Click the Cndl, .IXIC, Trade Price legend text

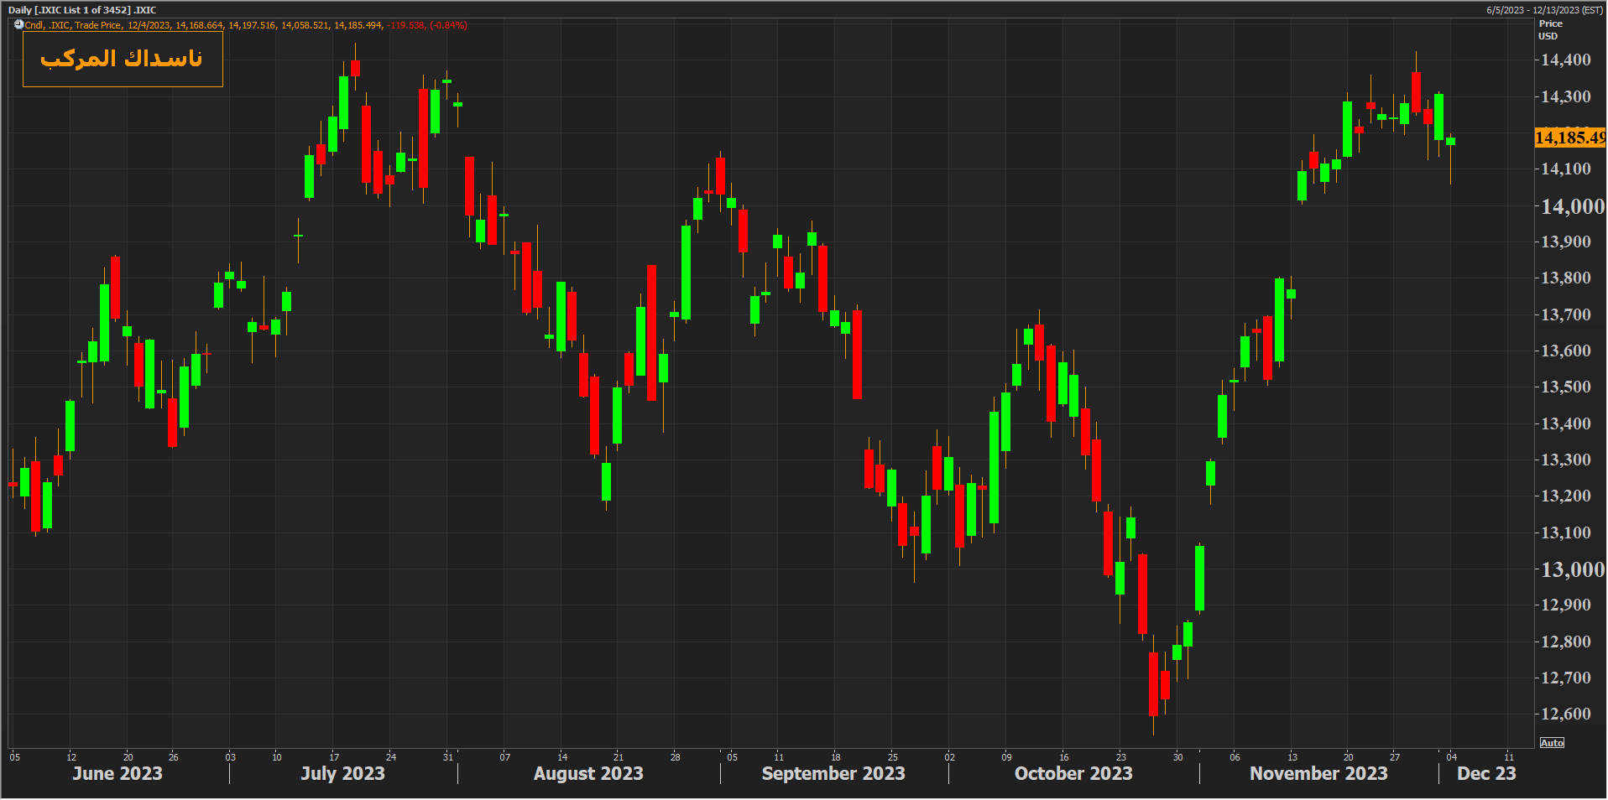click(x=74, y=25)
